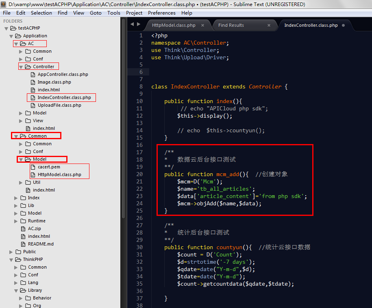Click line number 30 in the gutter

[x=139, y=247]
